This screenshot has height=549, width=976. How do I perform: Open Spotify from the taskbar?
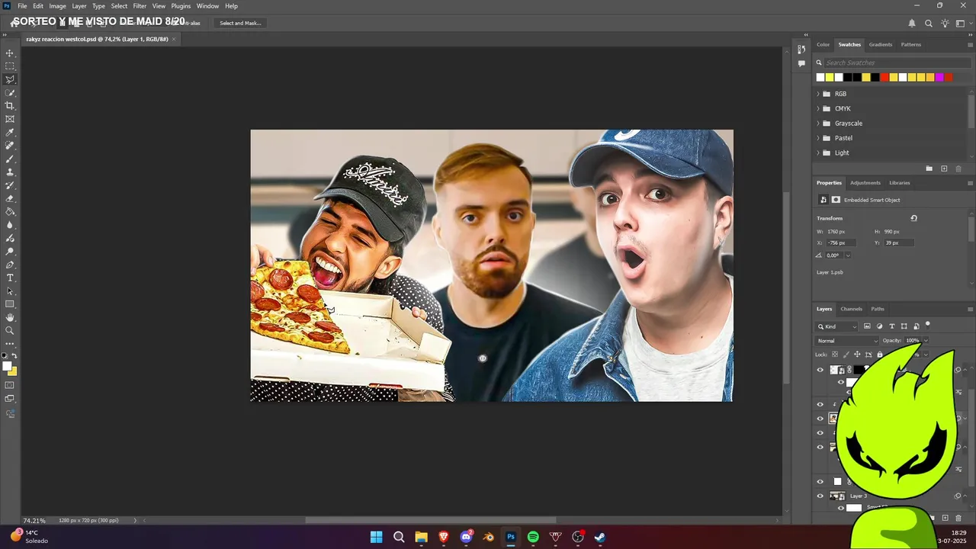pyautogui.click(x=533, y=537)
